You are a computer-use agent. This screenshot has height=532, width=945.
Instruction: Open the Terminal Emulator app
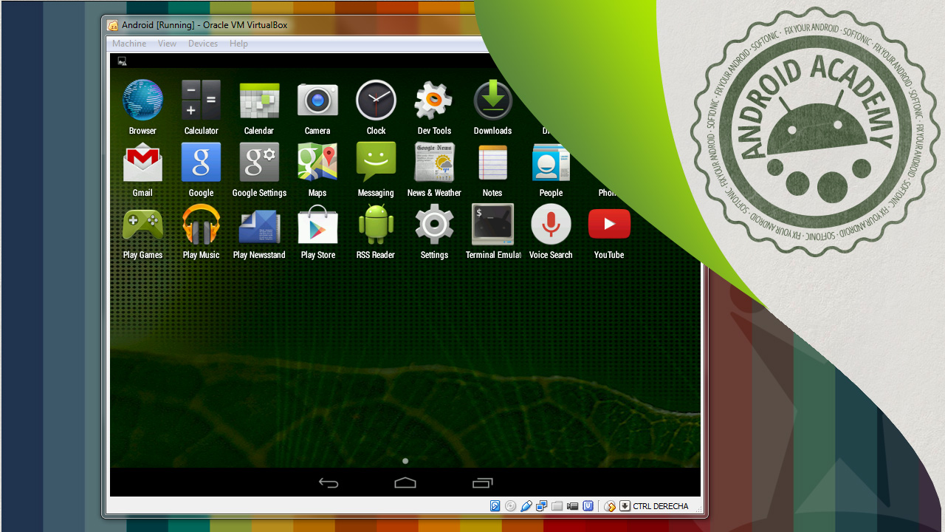492,225
